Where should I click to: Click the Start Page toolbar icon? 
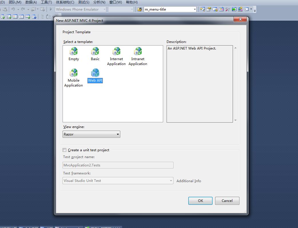click(221, 9)
